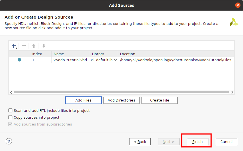Click the plus icon to add sources
The height and width of the screenshot is (151, 243).
14,46
